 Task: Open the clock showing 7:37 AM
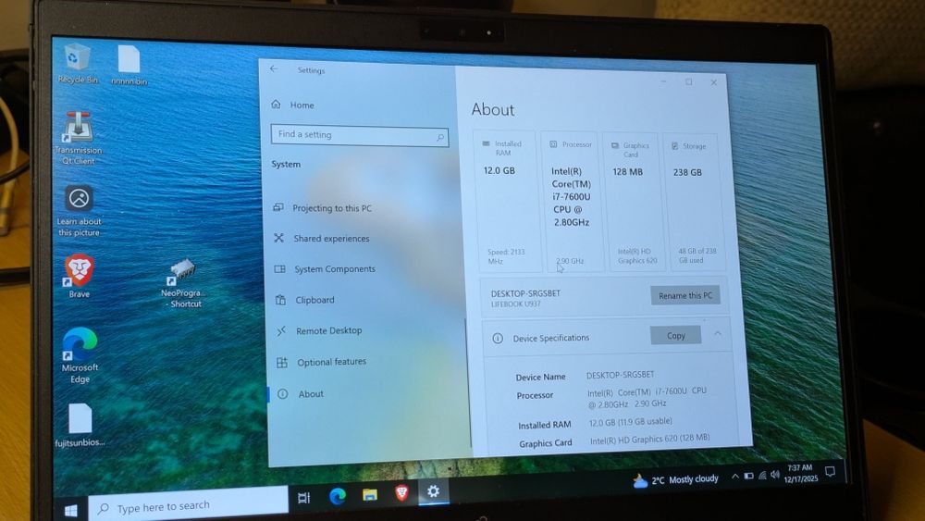(x=801, y=473)
